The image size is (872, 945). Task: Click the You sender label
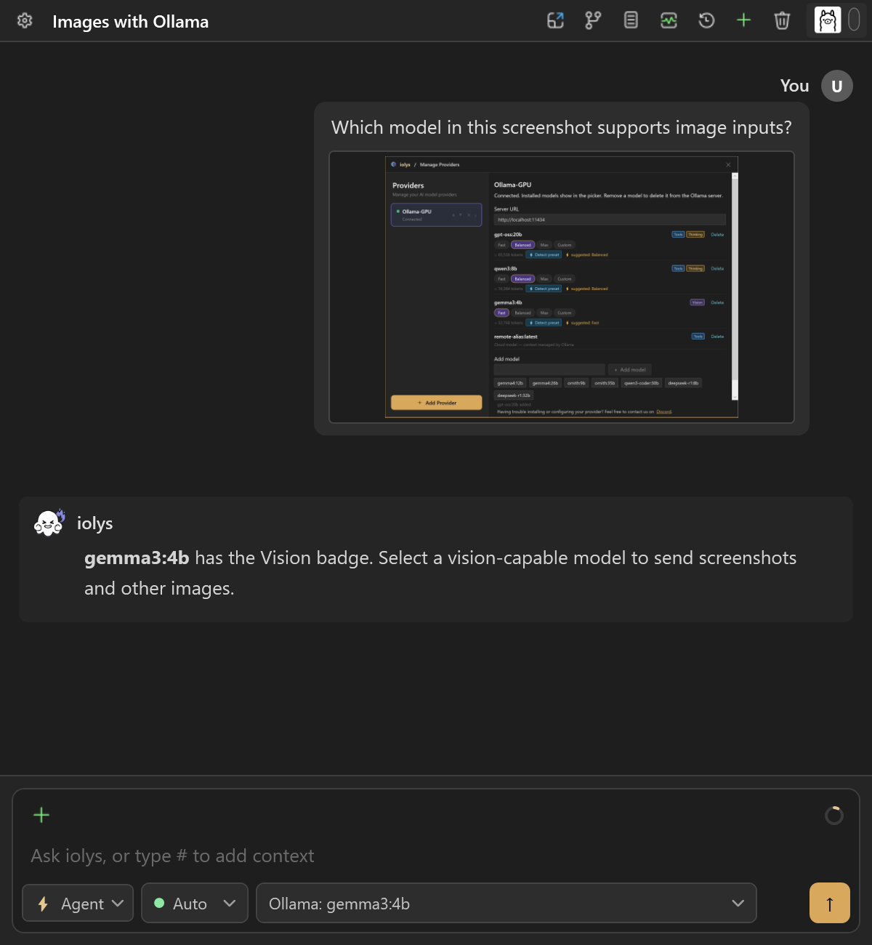point(794,86)
